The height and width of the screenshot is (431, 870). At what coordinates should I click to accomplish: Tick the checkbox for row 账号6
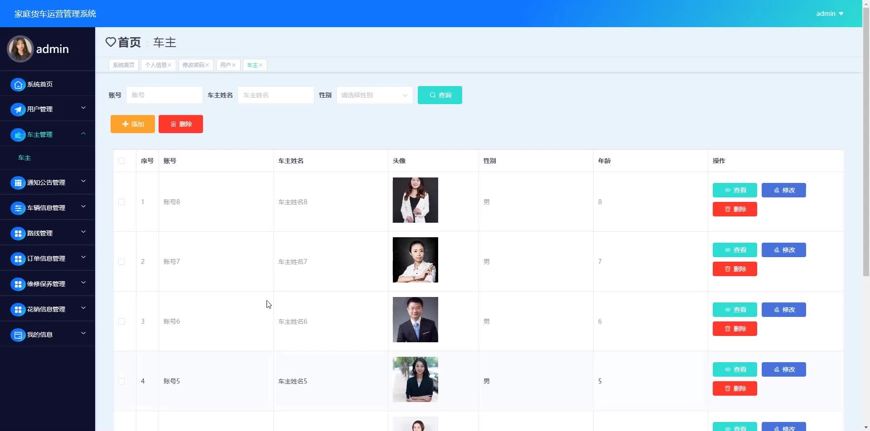pos(121,321)
